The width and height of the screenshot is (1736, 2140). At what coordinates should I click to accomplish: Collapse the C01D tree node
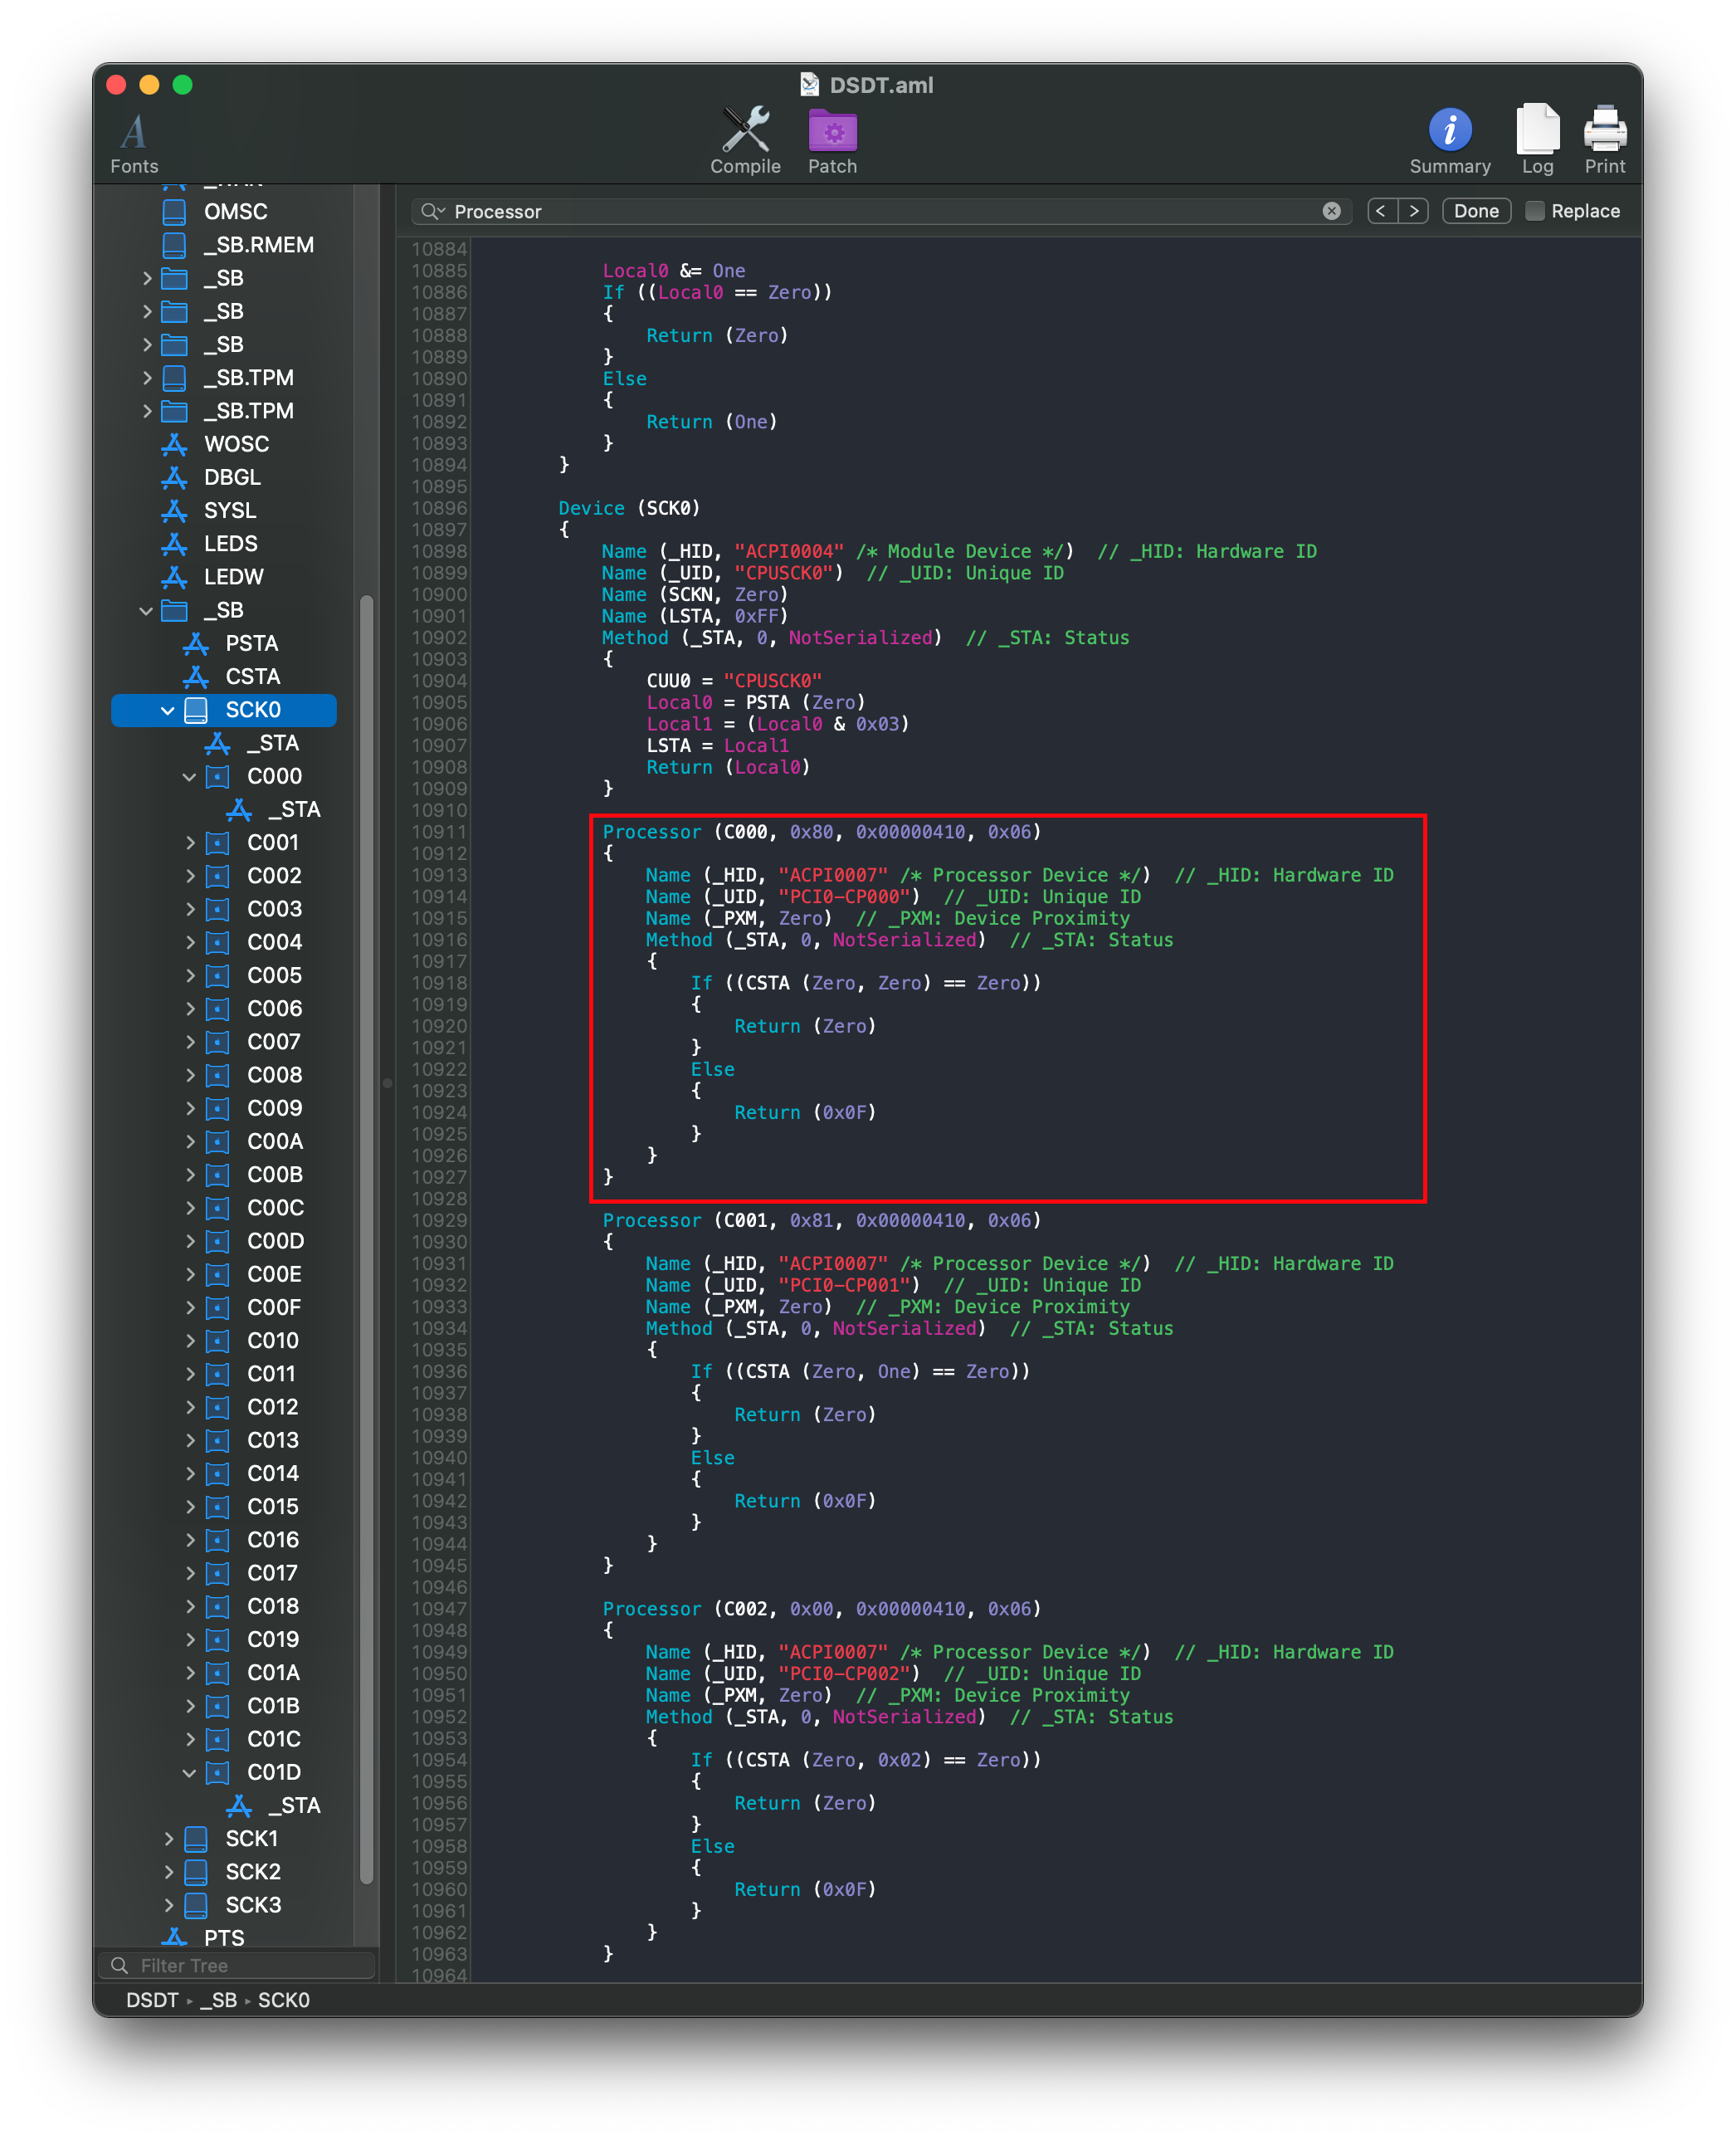point(190,1773)
